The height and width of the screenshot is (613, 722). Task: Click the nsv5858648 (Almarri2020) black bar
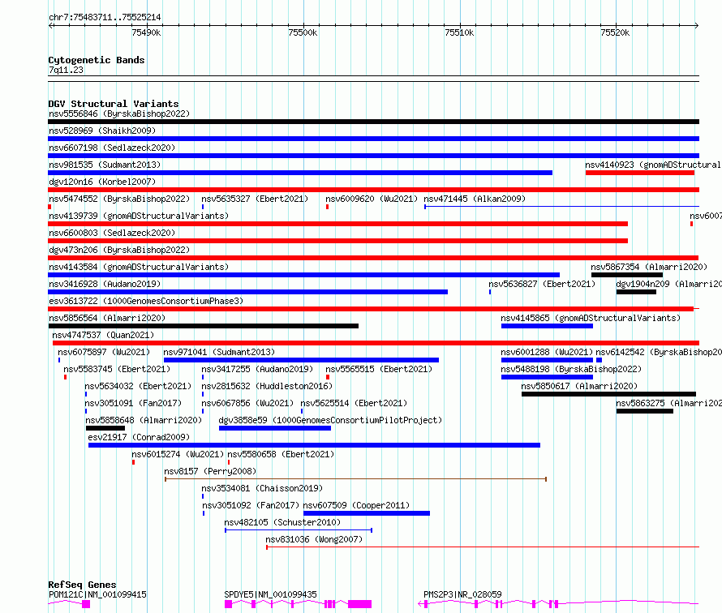(105, 428)
